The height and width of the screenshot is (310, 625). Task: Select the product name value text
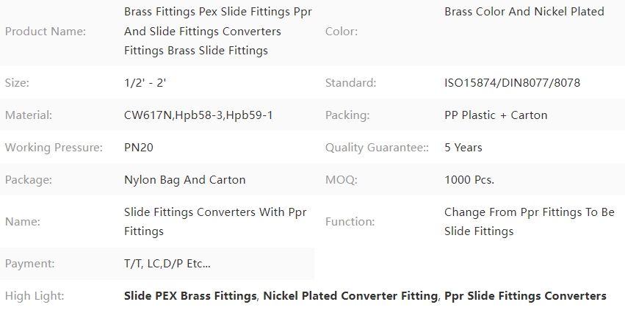(218, 31)
